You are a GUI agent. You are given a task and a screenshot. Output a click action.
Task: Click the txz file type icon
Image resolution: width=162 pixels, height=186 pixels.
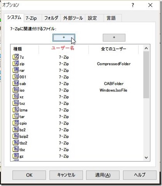(x=16, y=103)
